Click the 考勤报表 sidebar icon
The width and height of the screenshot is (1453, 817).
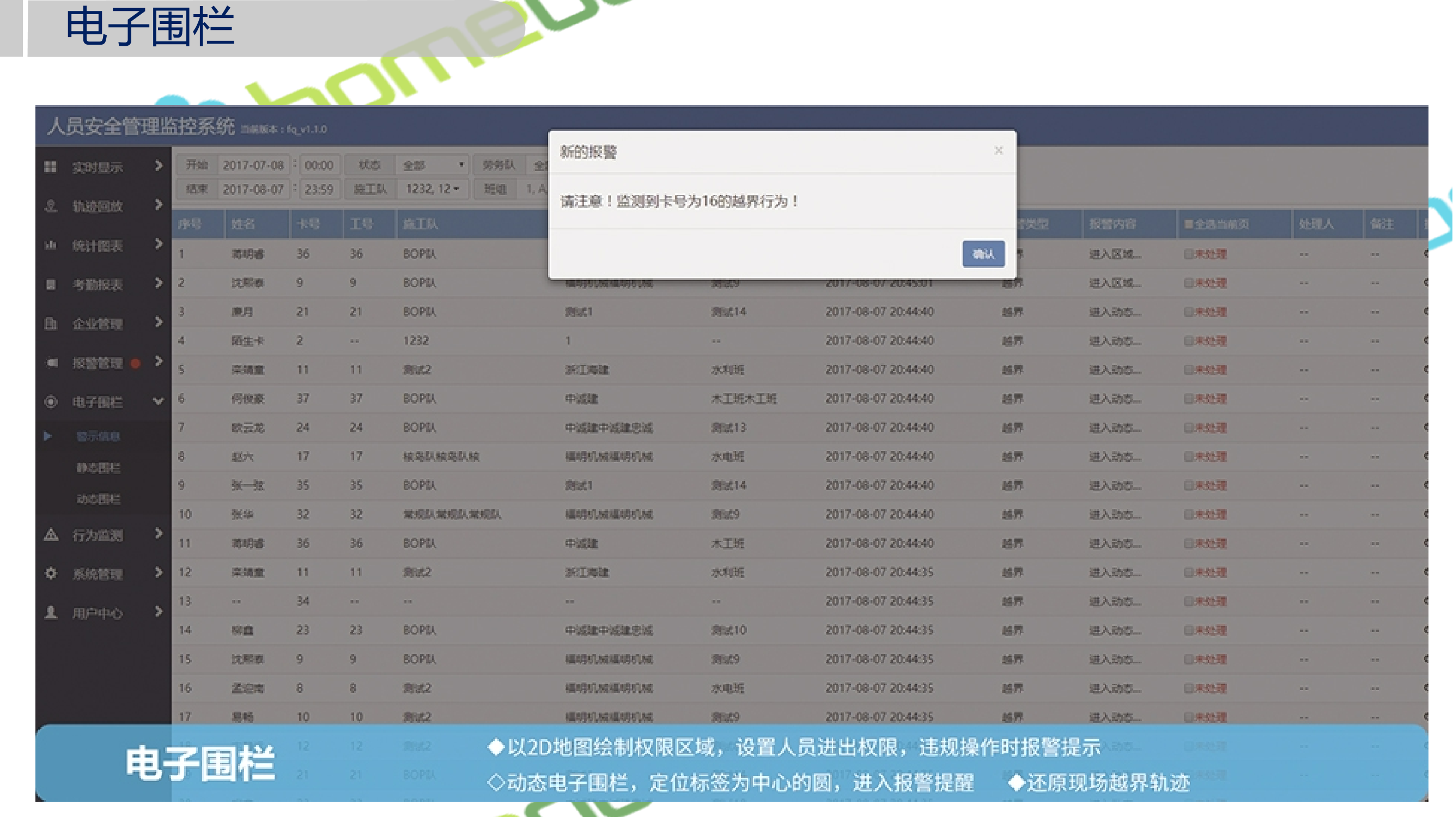tap(51, 284)
